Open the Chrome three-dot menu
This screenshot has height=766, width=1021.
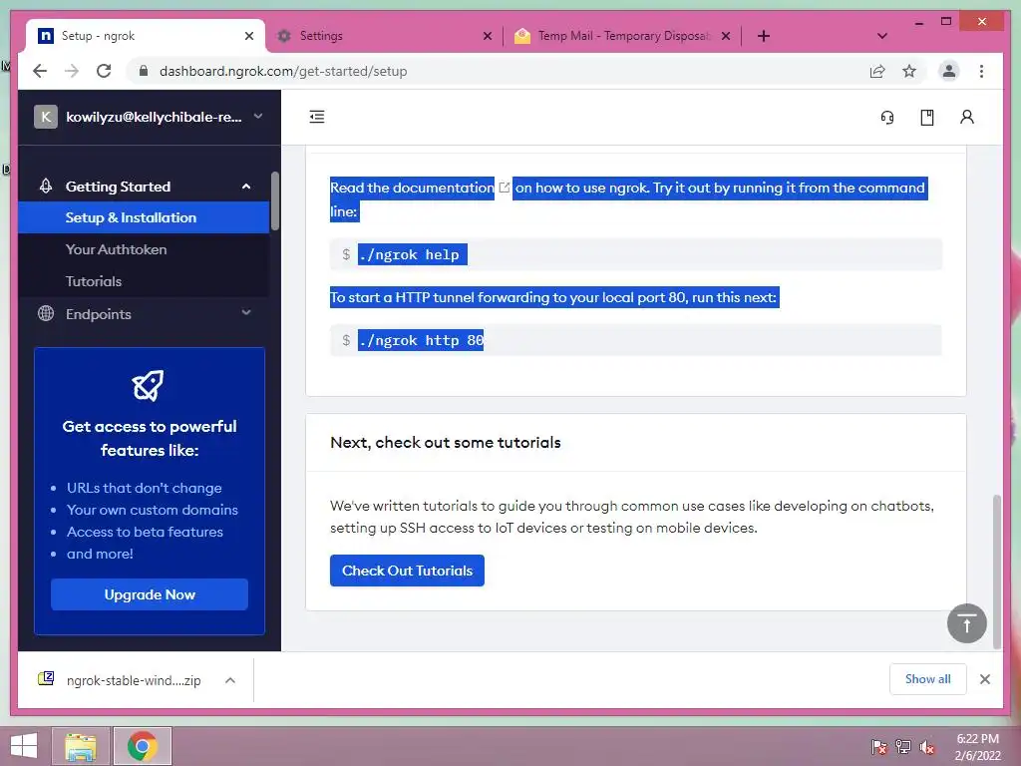click(981, 71)
